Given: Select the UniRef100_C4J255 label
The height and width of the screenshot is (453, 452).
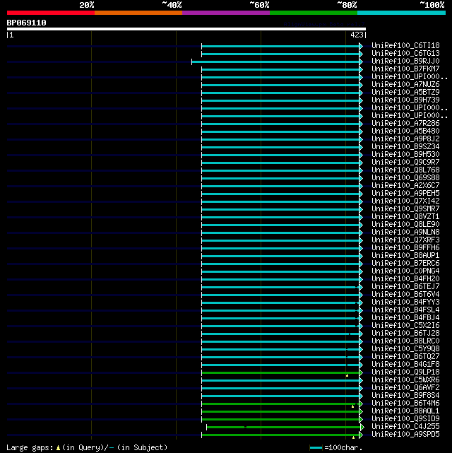Looking at the screenshot, I should click(405, 427).
